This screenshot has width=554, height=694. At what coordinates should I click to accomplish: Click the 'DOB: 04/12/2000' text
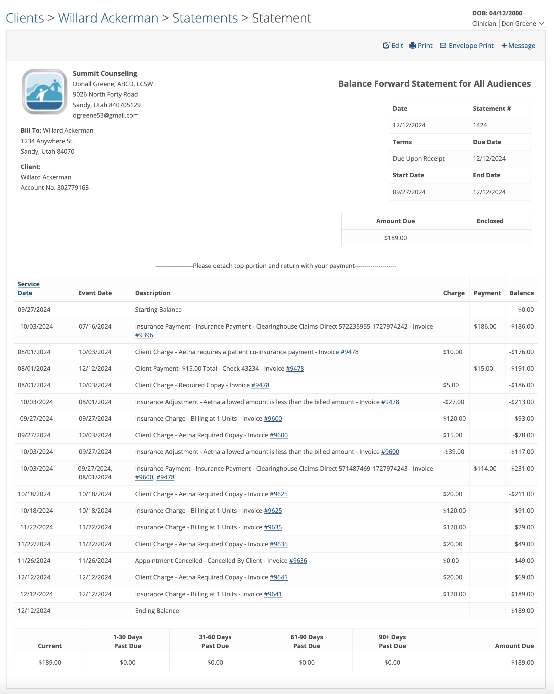point(497,13)
